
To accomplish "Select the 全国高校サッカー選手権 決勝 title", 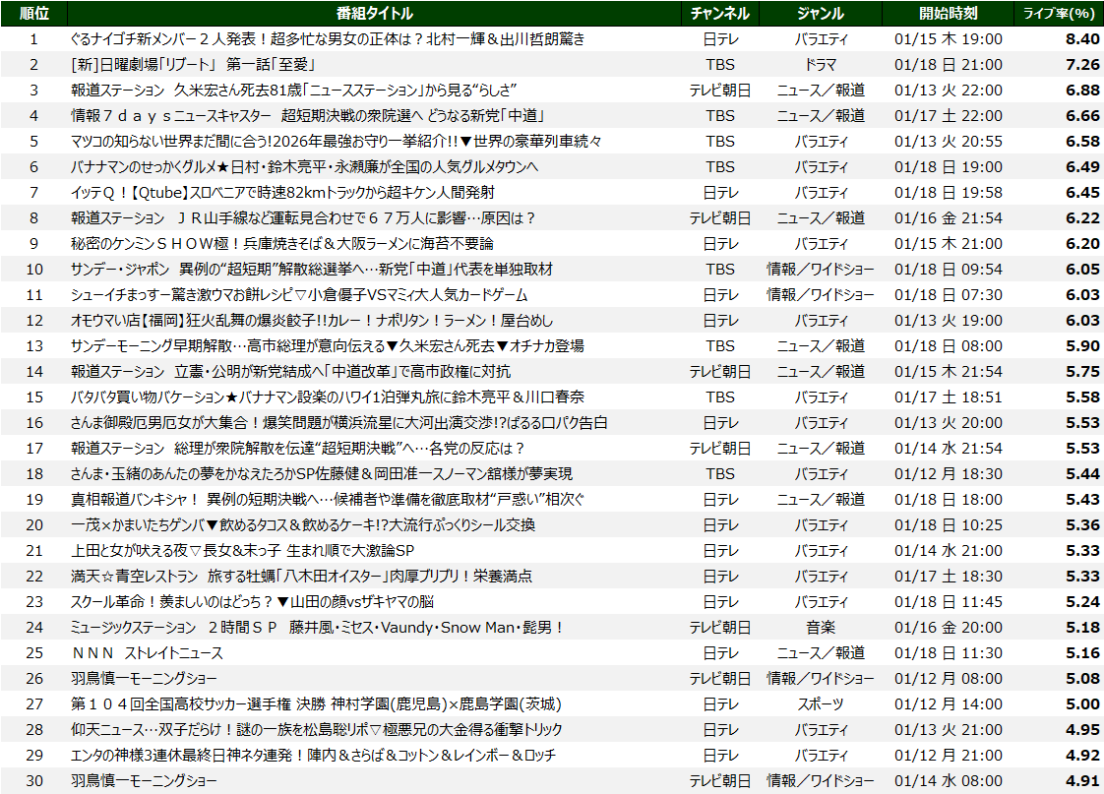I will click(316, 703).
